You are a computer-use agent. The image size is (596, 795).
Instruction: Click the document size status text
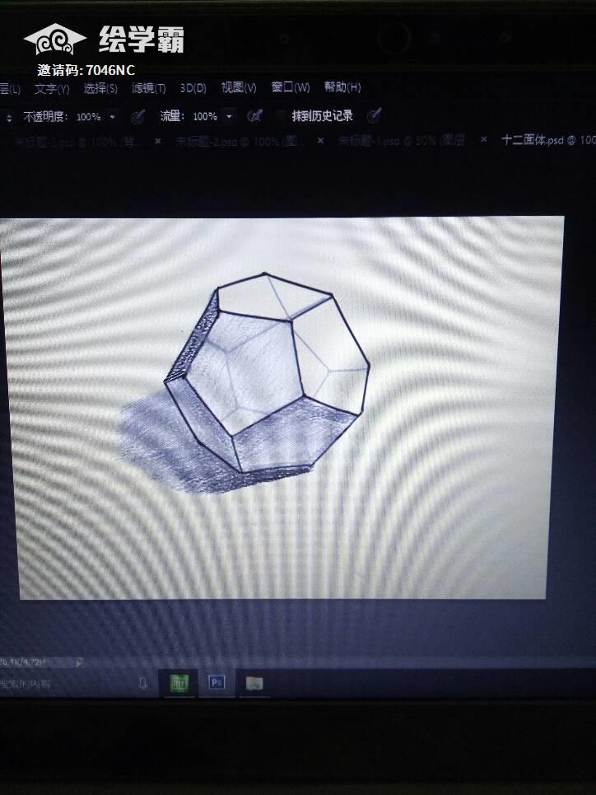click(23, 662)
